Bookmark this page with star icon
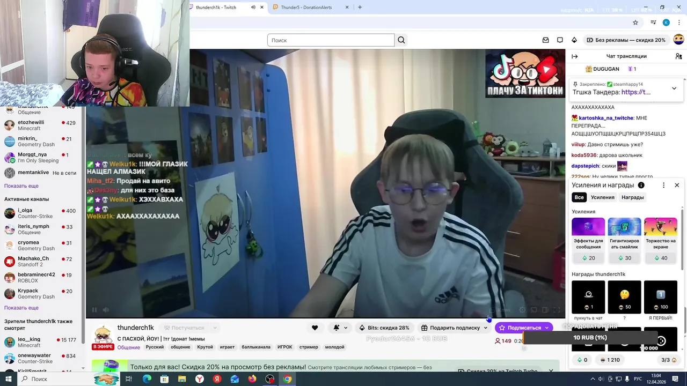 [635, 23]
